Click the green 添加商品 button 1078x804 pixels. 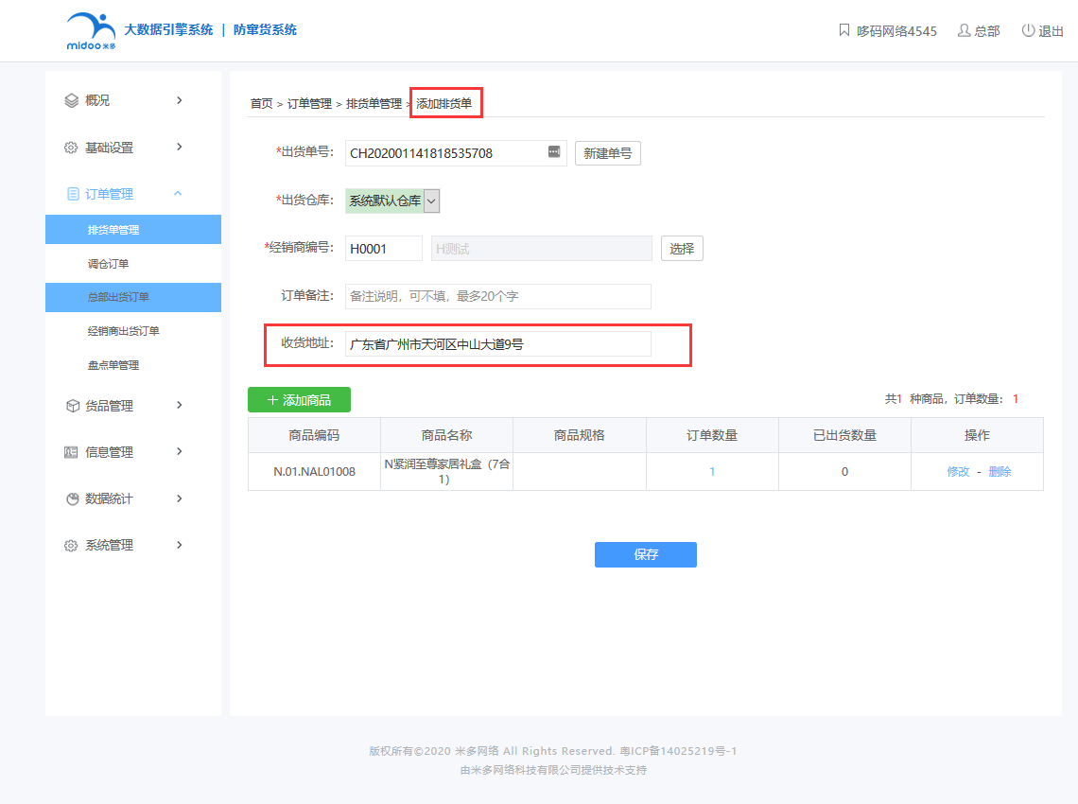[299, 399]
